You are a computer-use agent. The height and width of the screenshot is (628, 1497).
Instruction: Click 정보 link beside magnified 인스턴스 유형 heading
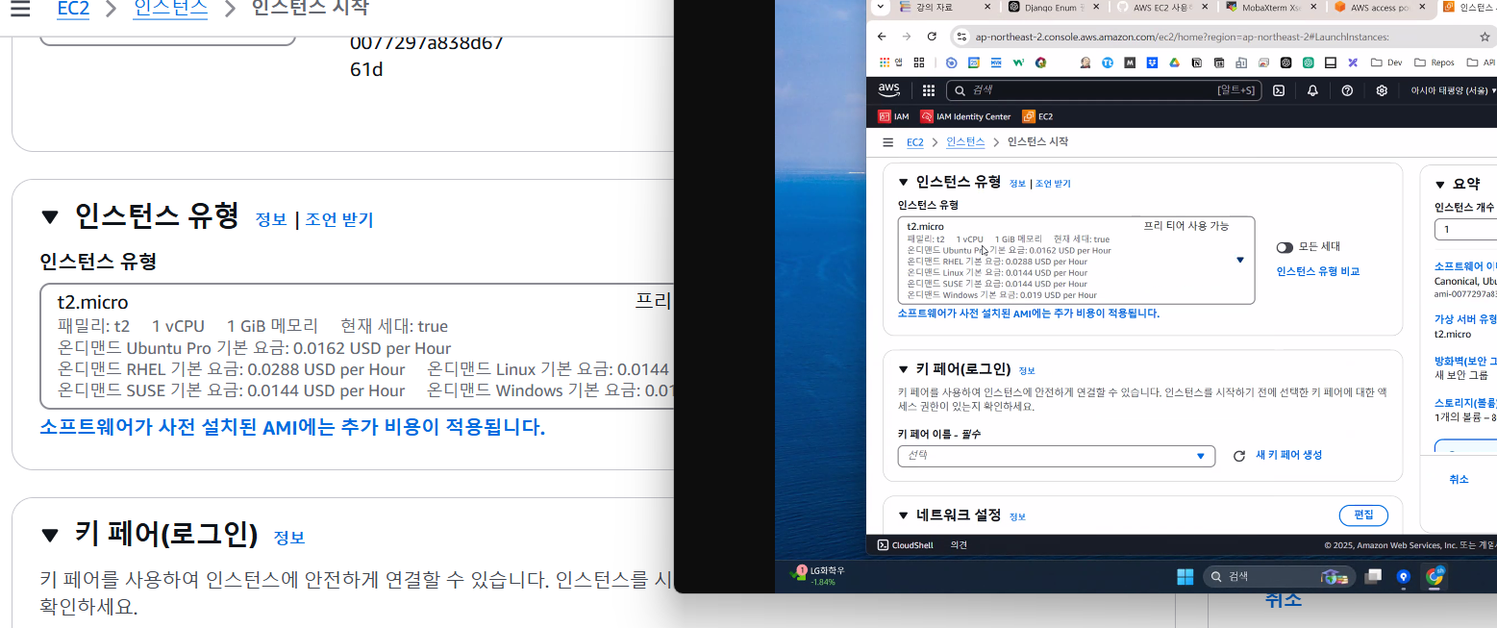click(271, 219)
